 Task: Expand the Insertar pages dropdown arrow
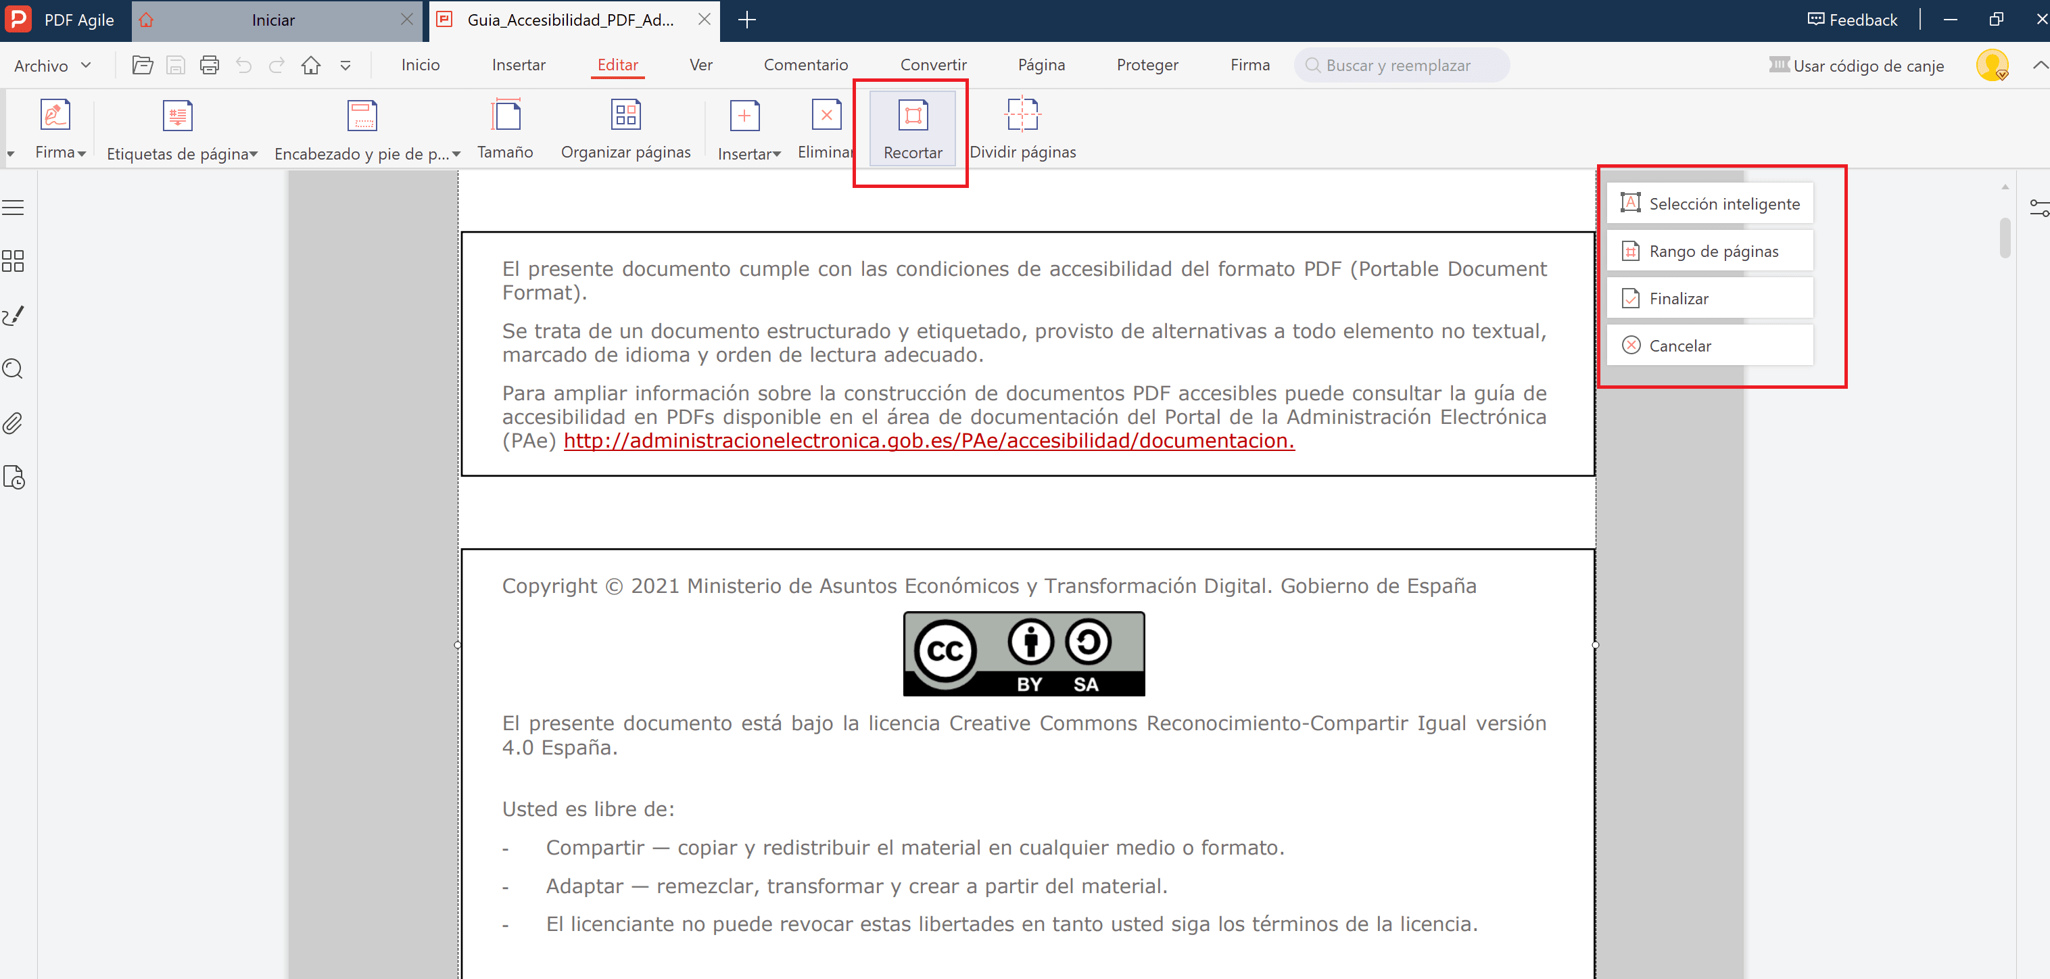(776, 154)
